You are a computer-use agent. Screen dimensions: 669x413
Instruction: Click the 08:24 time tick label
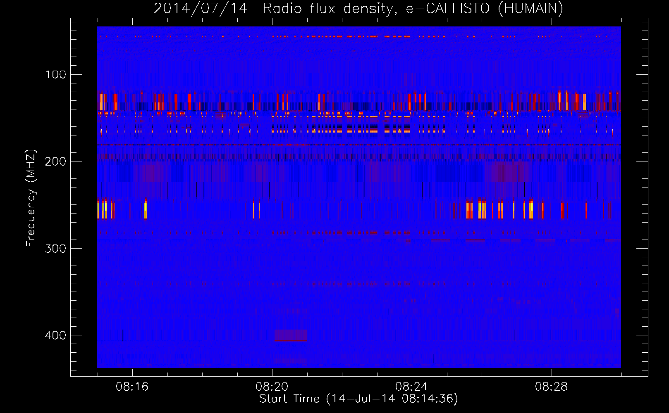(412, 387)
